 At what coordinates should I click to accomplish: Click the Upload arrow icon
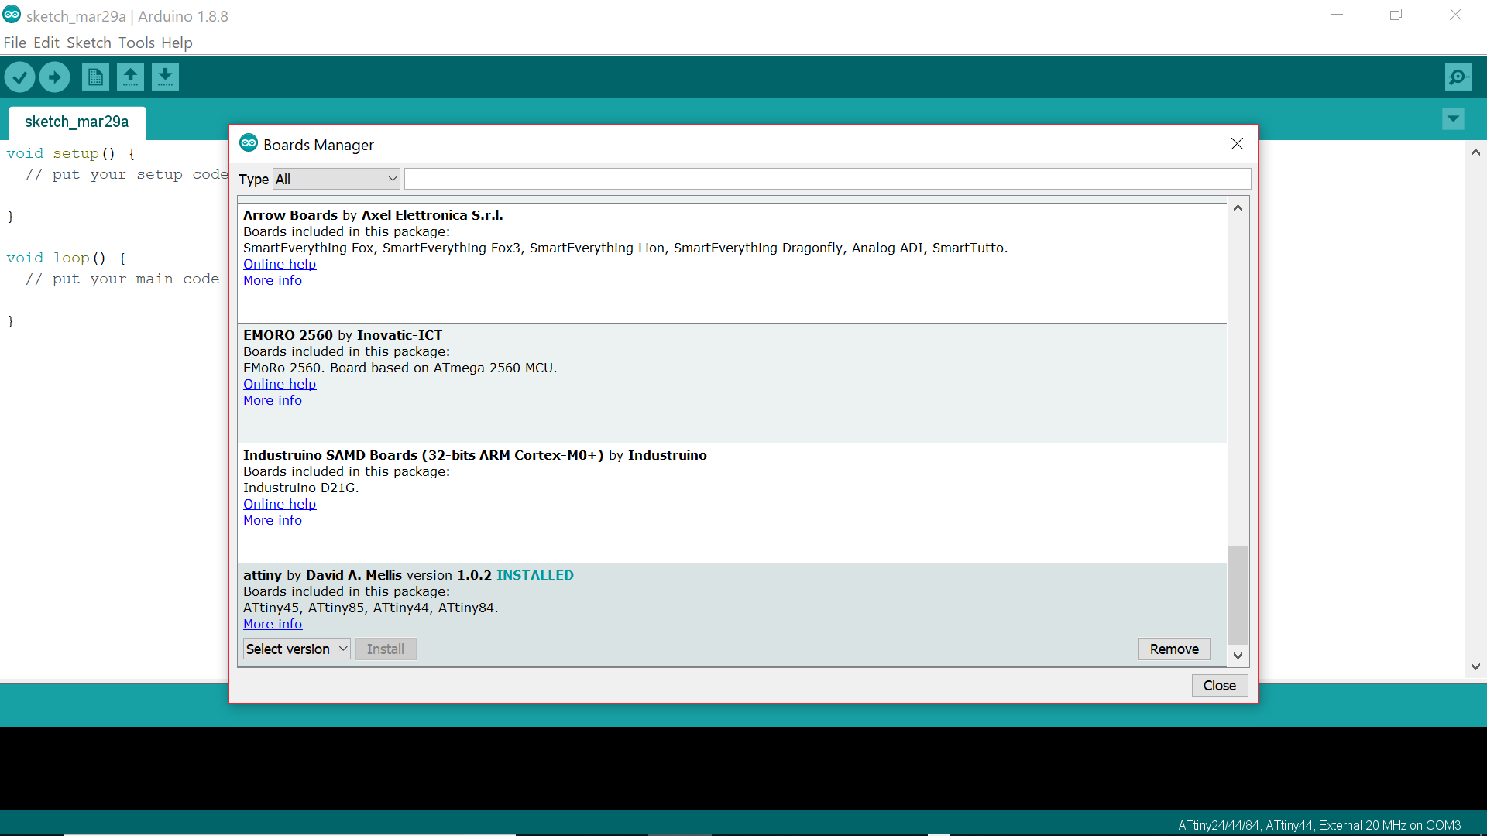click(54, 77)
